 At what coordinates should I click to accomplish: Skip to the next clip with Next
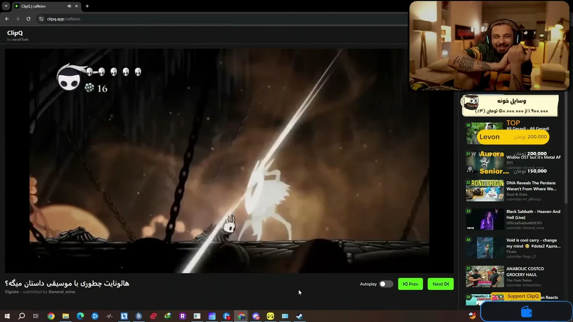coord(440,284)
